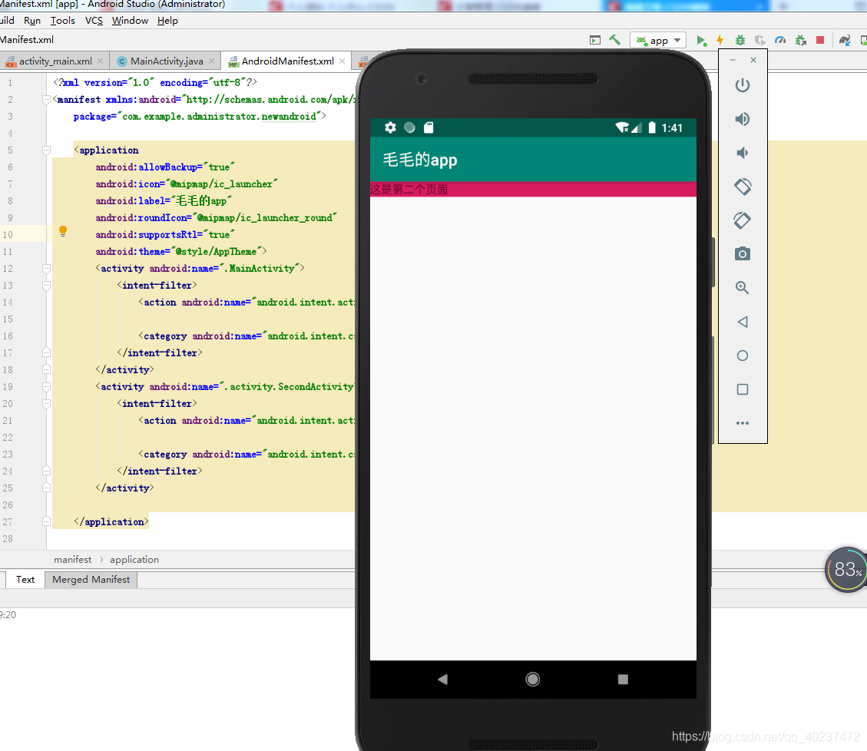Image resolution: width=867 pixels, height=751 pixels.
Task: Take emulator screenshot with camera icon
Action: point(742,254)
